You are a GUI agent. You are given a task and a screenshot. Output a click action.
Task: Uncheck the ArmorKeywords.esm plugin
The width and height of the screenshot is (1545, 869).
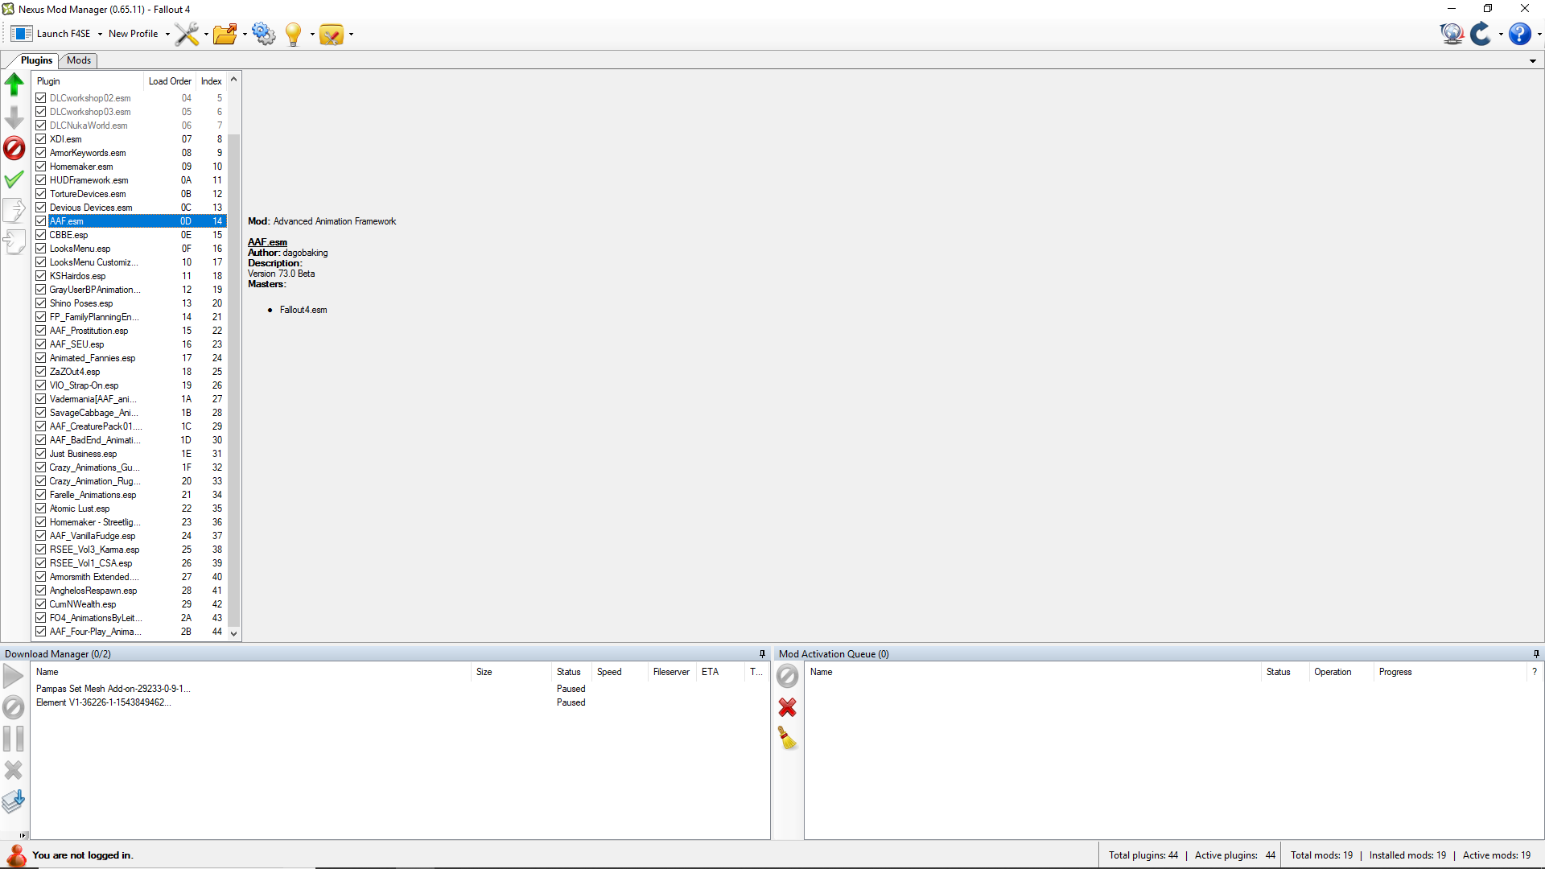(41, 153)
